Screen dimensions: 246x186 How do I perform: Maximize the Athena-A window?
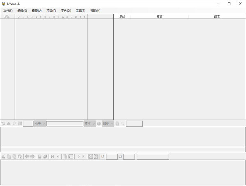click(229, 4)
